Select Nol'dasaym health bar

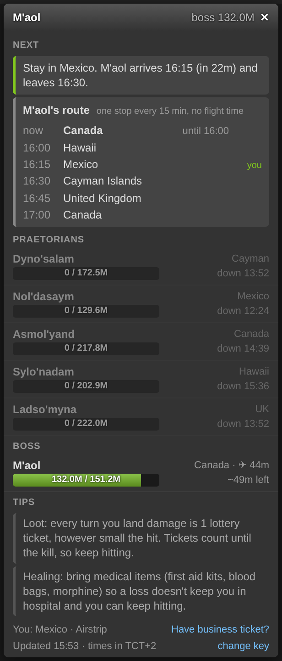point(86,311)
